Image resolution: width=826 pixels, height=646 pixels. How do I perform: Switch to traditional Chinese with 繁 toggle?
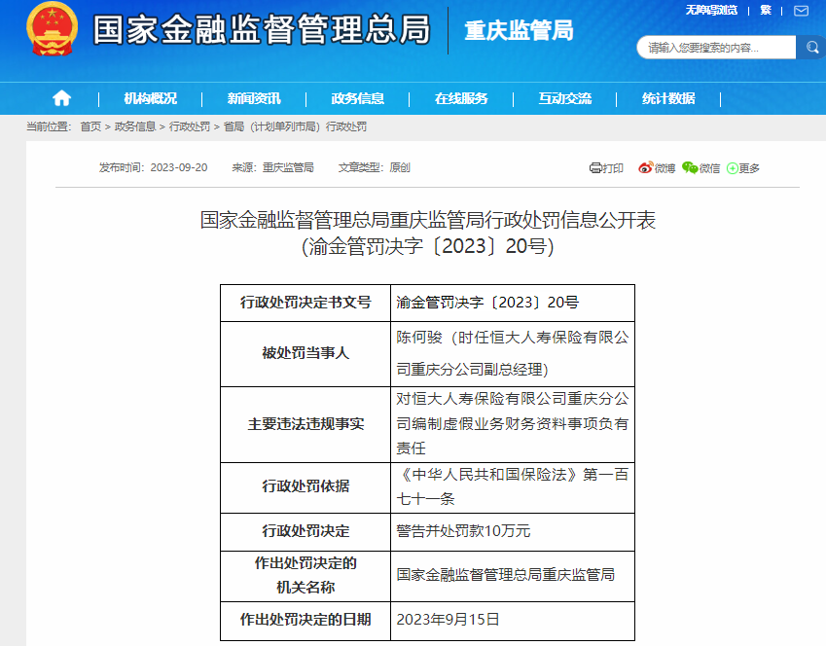click(x=765, y=9)
